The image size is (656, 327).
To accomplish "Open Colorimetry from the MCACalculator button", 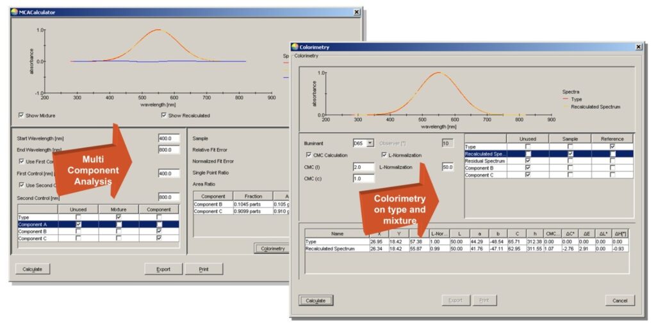I will [x=272, y=249].
